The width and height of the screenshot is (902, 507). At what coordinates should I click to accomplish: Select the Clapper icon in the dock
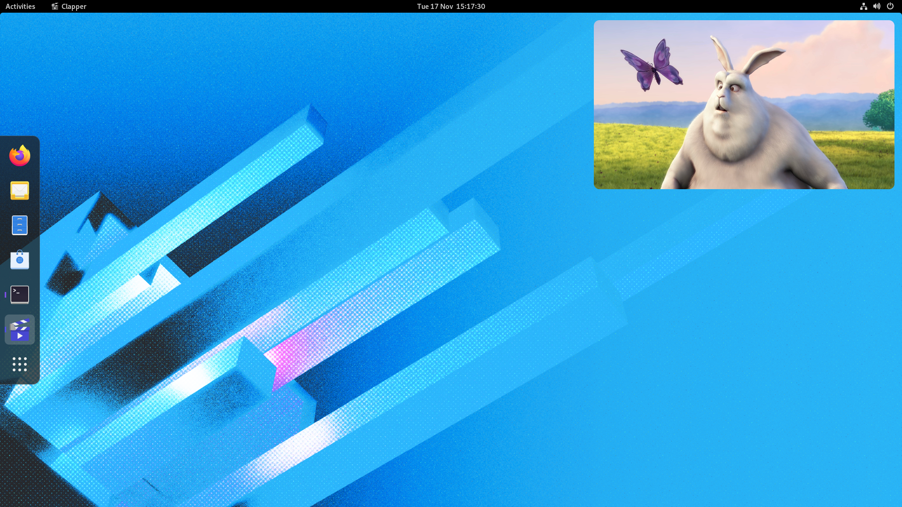[20, 330]
